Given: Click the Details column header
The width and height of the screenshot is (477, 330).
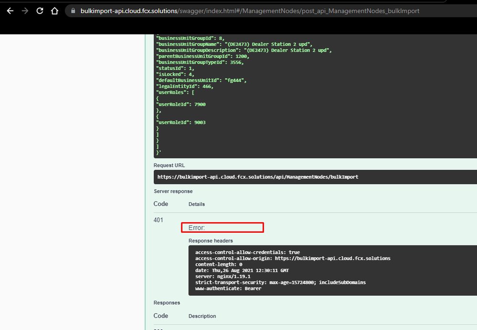Looking at the screenshot, I should point(197,204).
